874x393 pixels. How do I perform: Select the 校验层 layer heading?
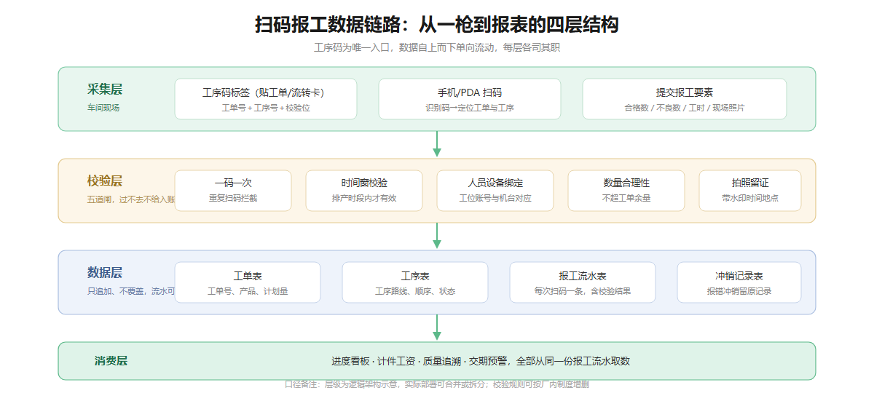[x=105, y=181]
